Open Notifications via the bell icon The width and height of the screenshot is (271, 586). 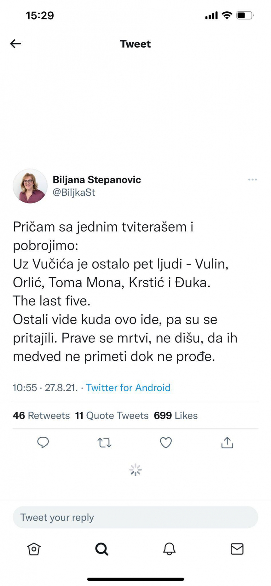pos(170,549)
